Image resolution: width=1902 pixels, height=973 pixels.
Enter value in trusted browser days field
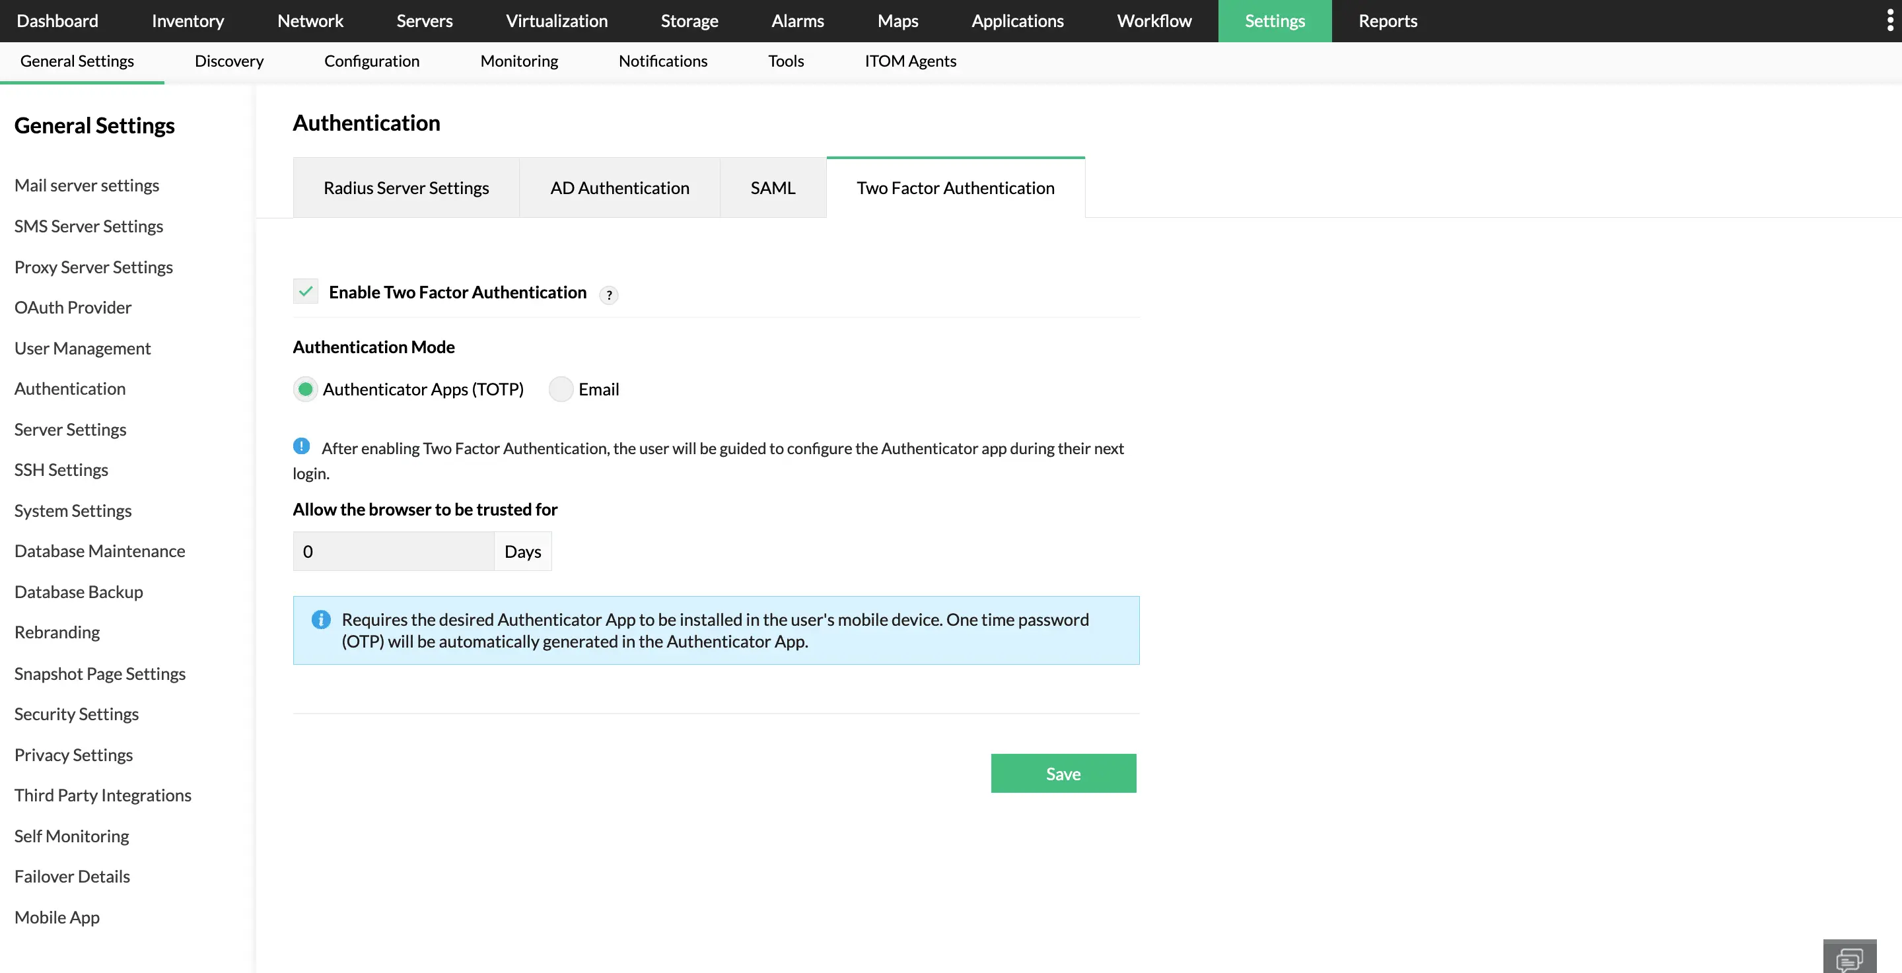tap(391, 551)
